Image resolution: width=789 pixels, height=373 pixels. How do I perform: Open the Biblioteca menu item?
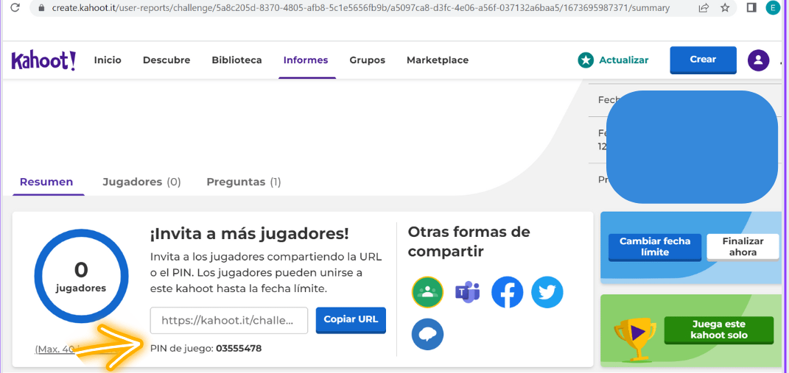(x=237, y=60)
